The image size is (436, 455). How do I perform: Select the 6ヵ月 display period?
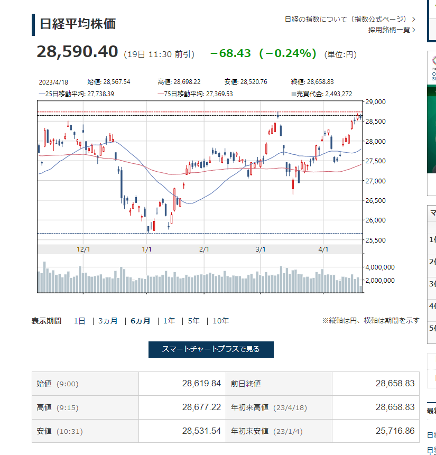coord(141,321)
